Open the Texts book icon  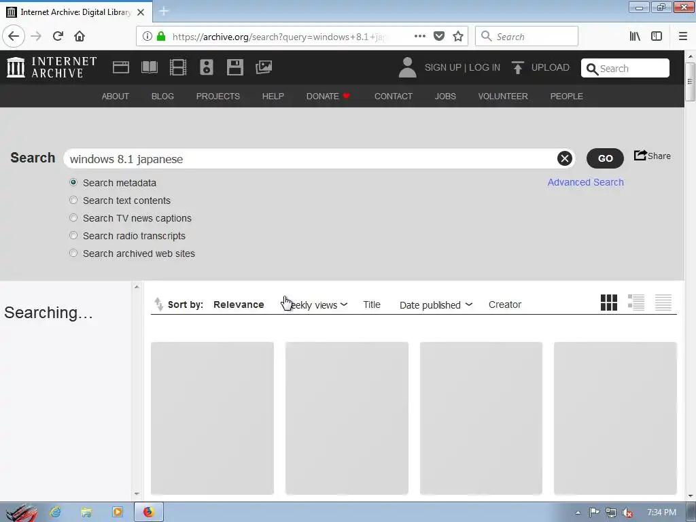coord(149,67)
